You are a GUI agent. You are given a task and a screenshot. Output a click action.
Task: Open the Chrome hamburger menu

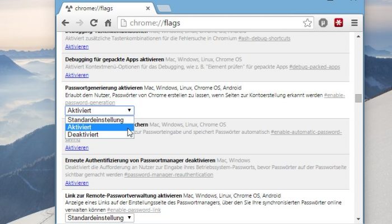click(354, 23)
